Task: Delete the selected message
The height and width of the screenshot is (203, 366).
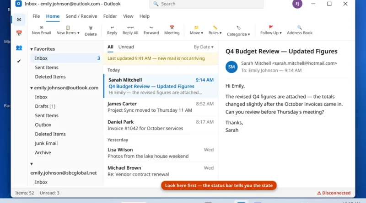Action: (91, 31)
